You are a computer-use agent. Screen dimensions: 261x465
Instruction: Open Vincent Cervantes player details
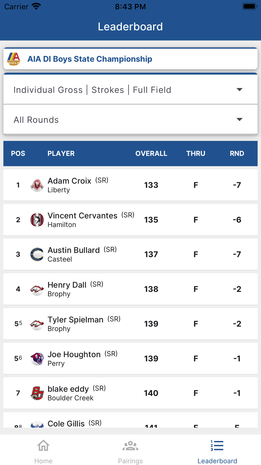coord(130,220)
